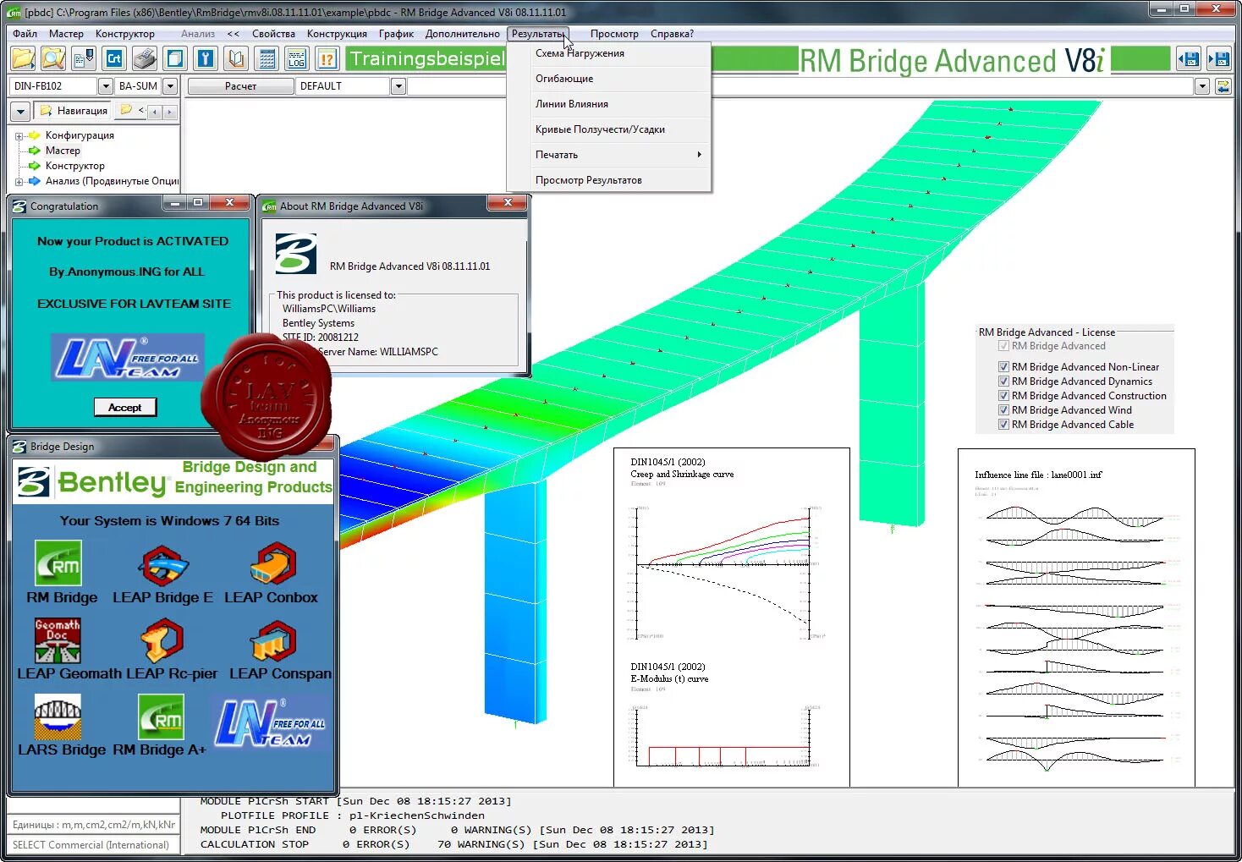Toggle RM Bridge Advanced Cable checkbox
1242x862 pixels.
pyautogui.click(x=1003, y=425)
